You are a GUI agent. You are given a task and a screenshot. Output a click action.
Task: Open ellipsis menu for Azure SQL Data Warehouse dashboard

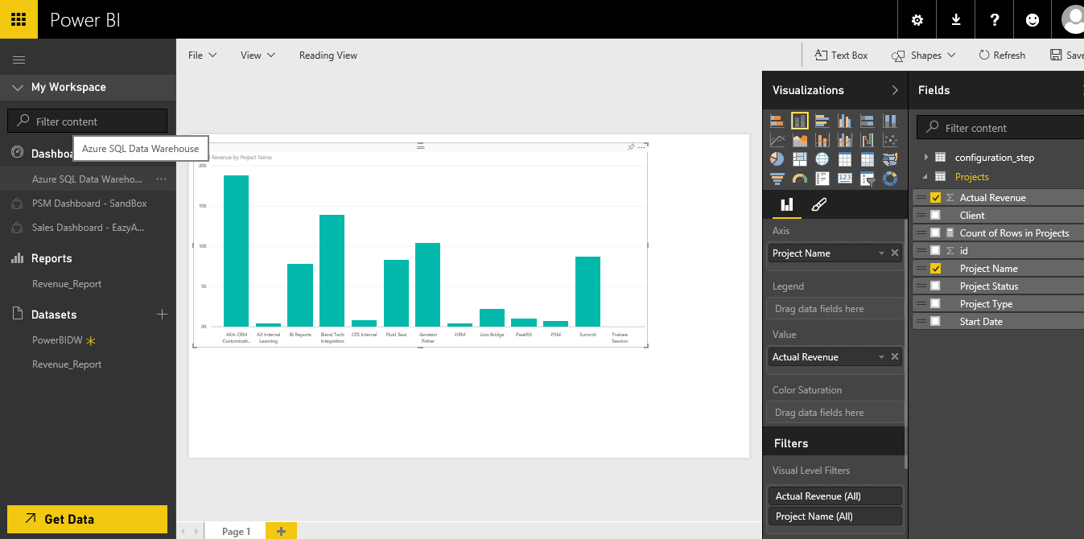(162, 179)
